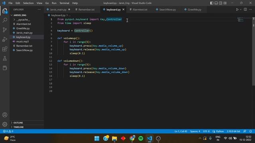255x143 pixels.
Task: Switch to the GreetMe.py tab
Action: (x=194, y=10)
